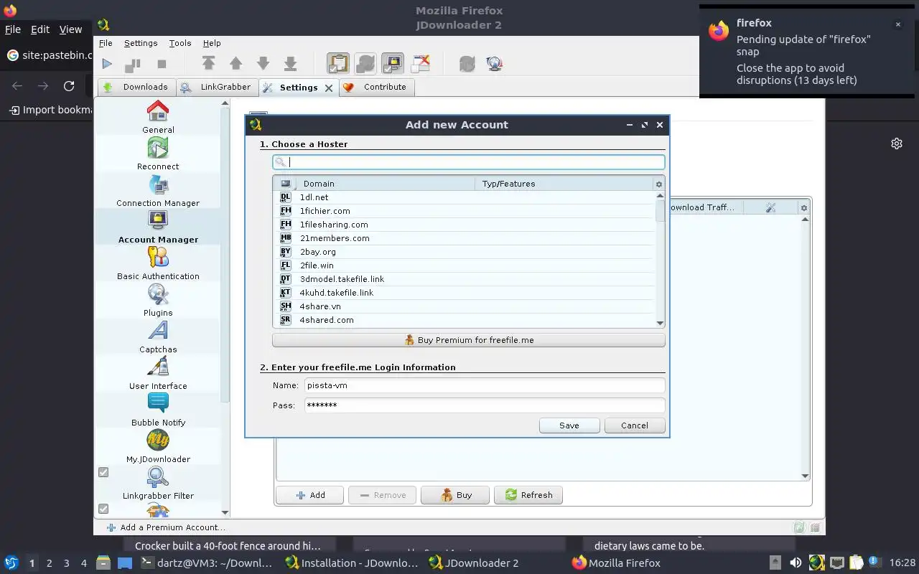
Task: Move selection to bottom arrow icon
Action: (x=290, y=64)
